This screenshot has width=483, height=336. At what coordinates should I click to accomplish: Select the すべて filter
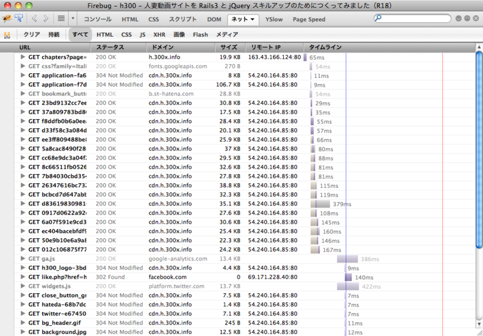[x=80, y=34]
